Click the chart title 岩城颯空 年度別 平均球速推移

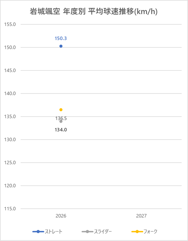(94, 12)
